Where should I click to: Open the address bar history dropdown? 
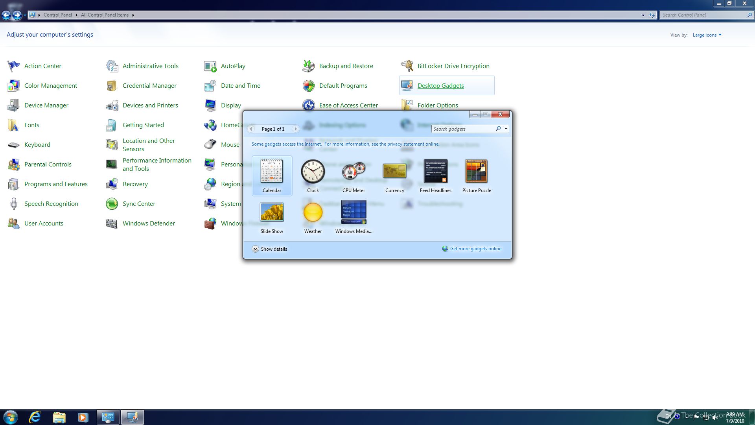click(643, 15)
